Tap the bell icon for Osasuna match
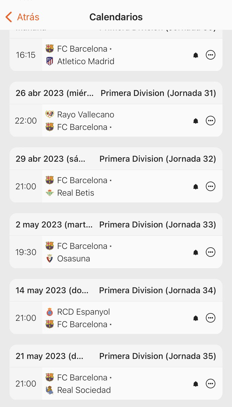 pos(196,252)
